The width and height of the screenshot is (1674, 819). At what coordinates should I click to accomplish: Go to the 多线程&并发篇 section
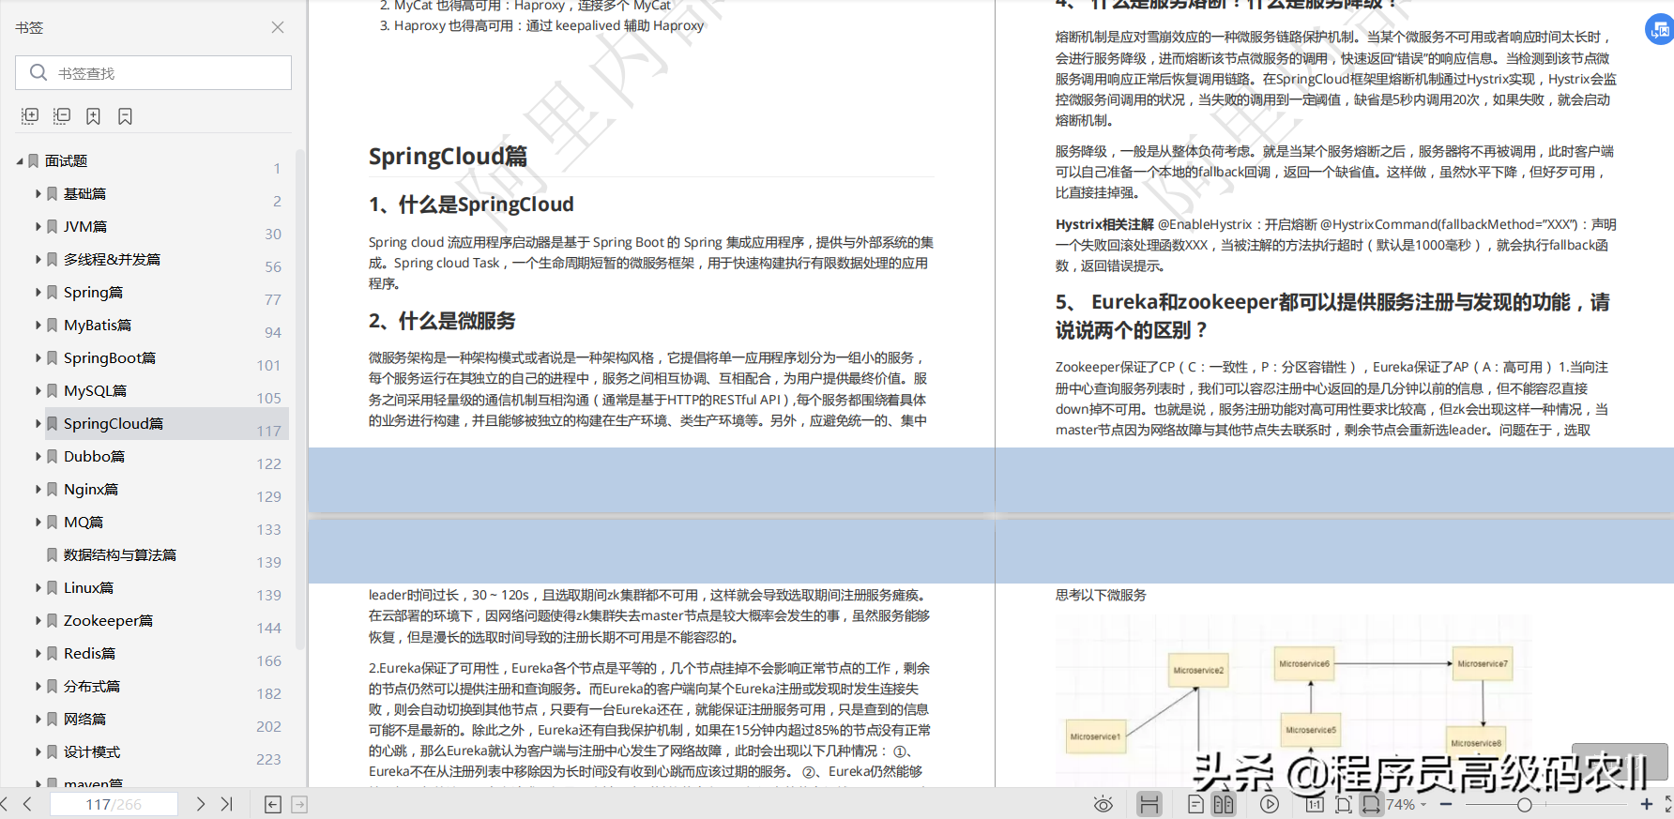click(x=112, y=259)
